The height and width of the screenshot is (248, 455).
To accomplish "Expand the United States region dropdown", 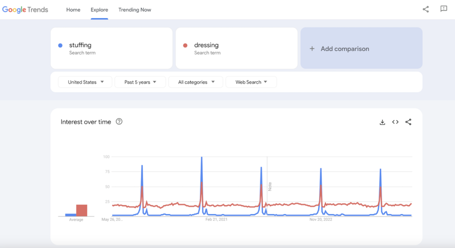I will tap(85, 82).
